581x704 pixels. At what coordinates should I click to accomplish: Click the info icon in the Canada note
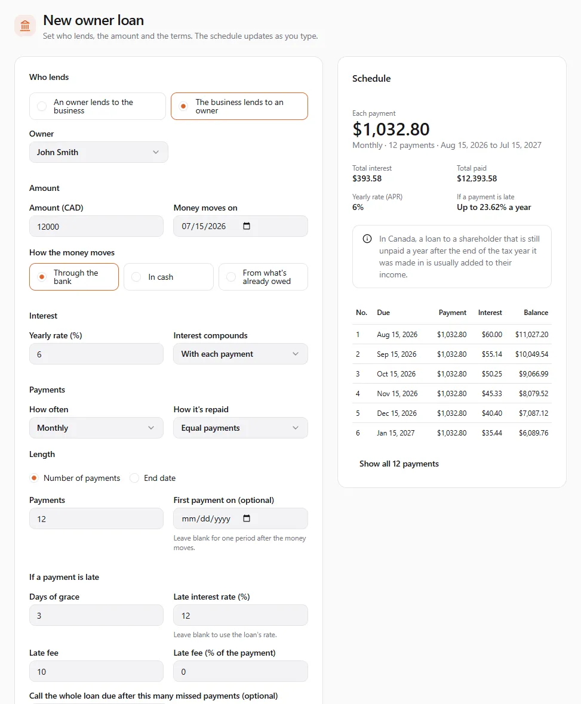pyautogui.click(x=367, y=239)
